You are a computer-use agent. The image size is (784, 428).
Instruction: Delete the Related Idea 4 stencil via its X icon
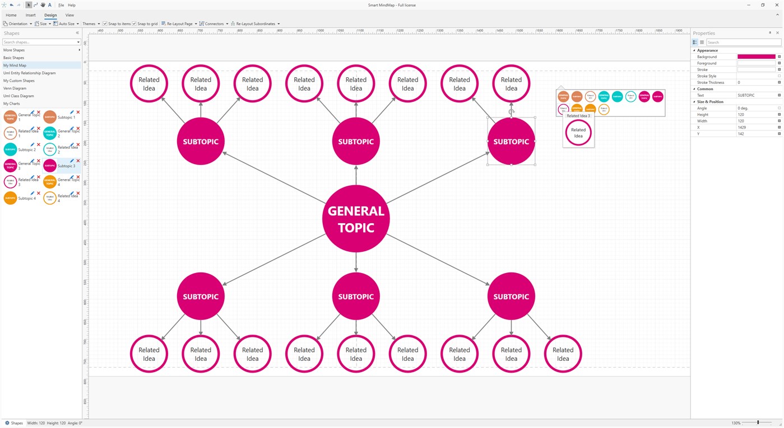[78, 193]
